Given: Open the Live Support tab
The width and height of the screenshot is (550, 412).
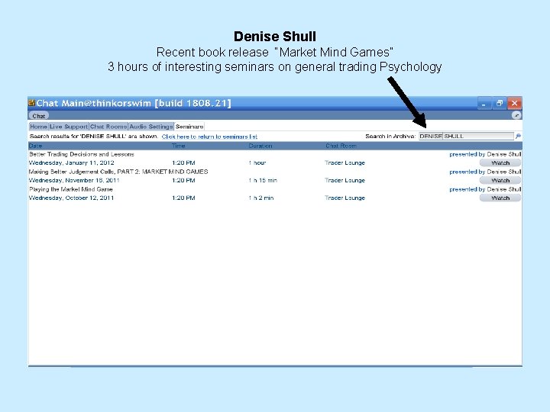Looking at the screenshot, I should pyautogui.click(x=69, y=127).
